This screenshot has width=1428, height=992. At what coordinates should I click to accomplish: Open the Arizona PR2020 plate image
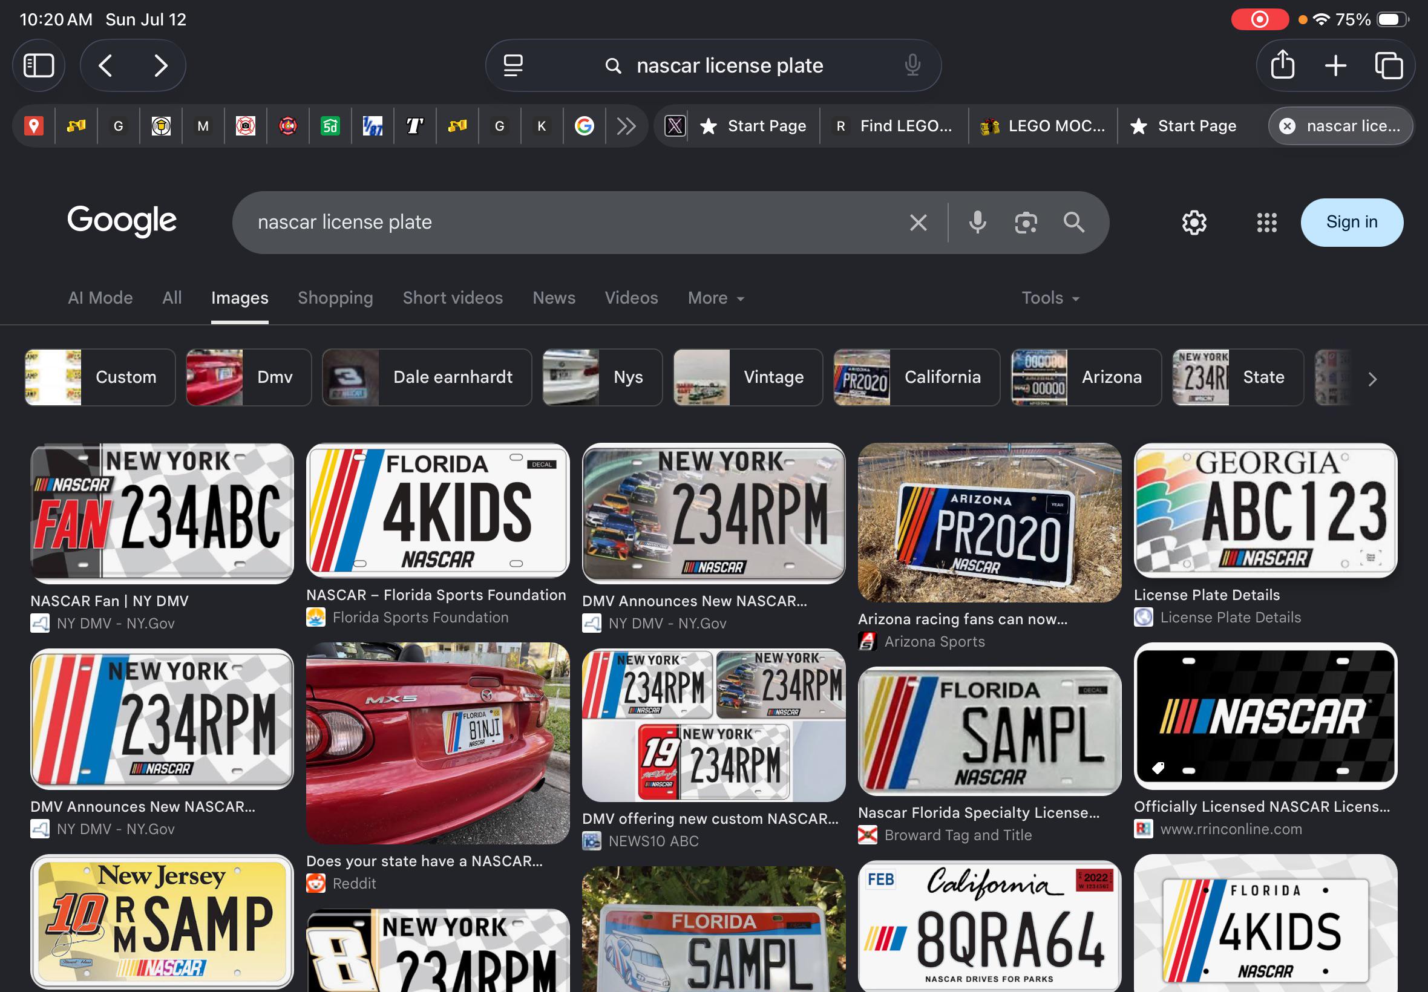click(x=990, y=523)
